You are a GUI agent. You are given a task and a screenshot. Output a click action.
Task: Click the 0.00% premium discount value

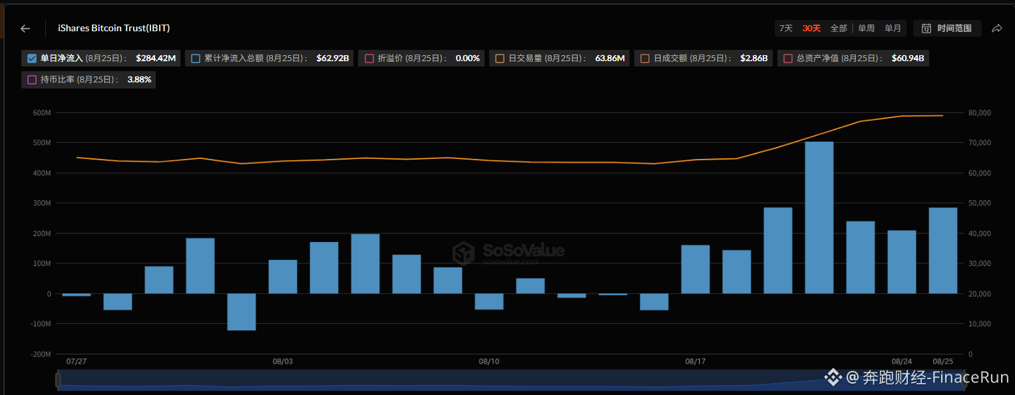point(467,59)
